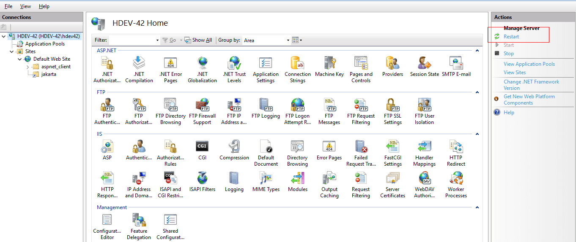
Task: Open FTP Messages feature
Action: 329,111
